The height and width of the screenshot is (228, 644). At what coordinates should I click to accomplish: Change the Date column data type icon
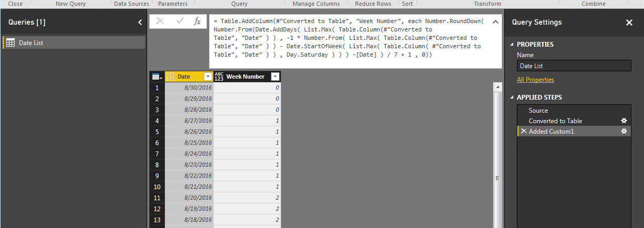[x=170, y=77]
